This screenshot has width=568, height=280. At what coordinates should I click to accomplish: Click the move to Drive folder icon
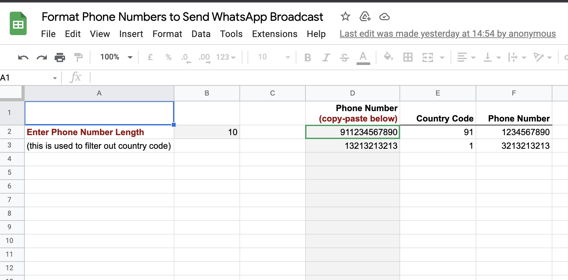(x=365, y=17)
